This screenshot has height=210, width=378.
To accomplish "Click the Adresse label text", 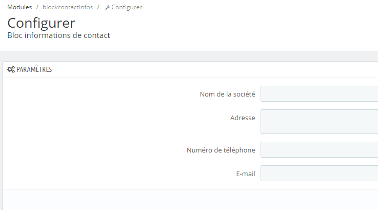I will [243, 118].
